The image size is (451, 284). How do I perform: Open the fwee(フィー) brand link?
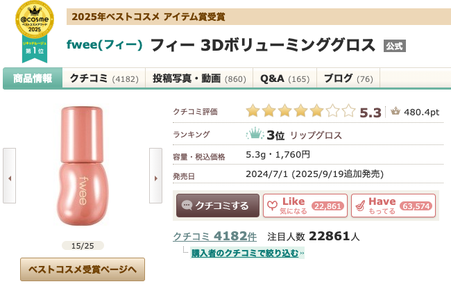[x=105, y=45]
